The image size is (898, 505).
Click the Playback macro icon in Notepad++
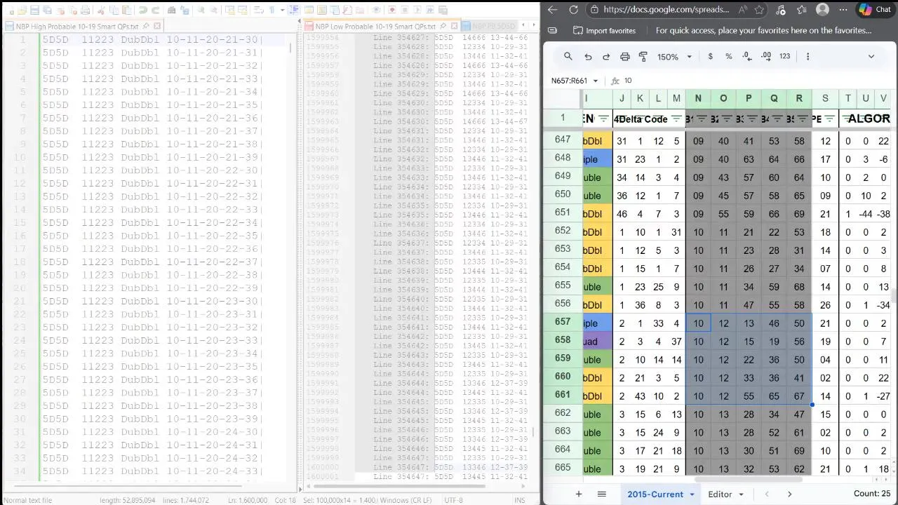417,11
